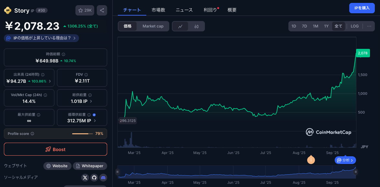Screen dimensions: 380x187
Task: Click the Story IP coin logo
Action: pos(8,10)
